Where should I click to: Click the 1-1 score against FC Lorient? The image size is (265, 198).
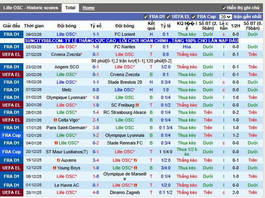[96, 34]
